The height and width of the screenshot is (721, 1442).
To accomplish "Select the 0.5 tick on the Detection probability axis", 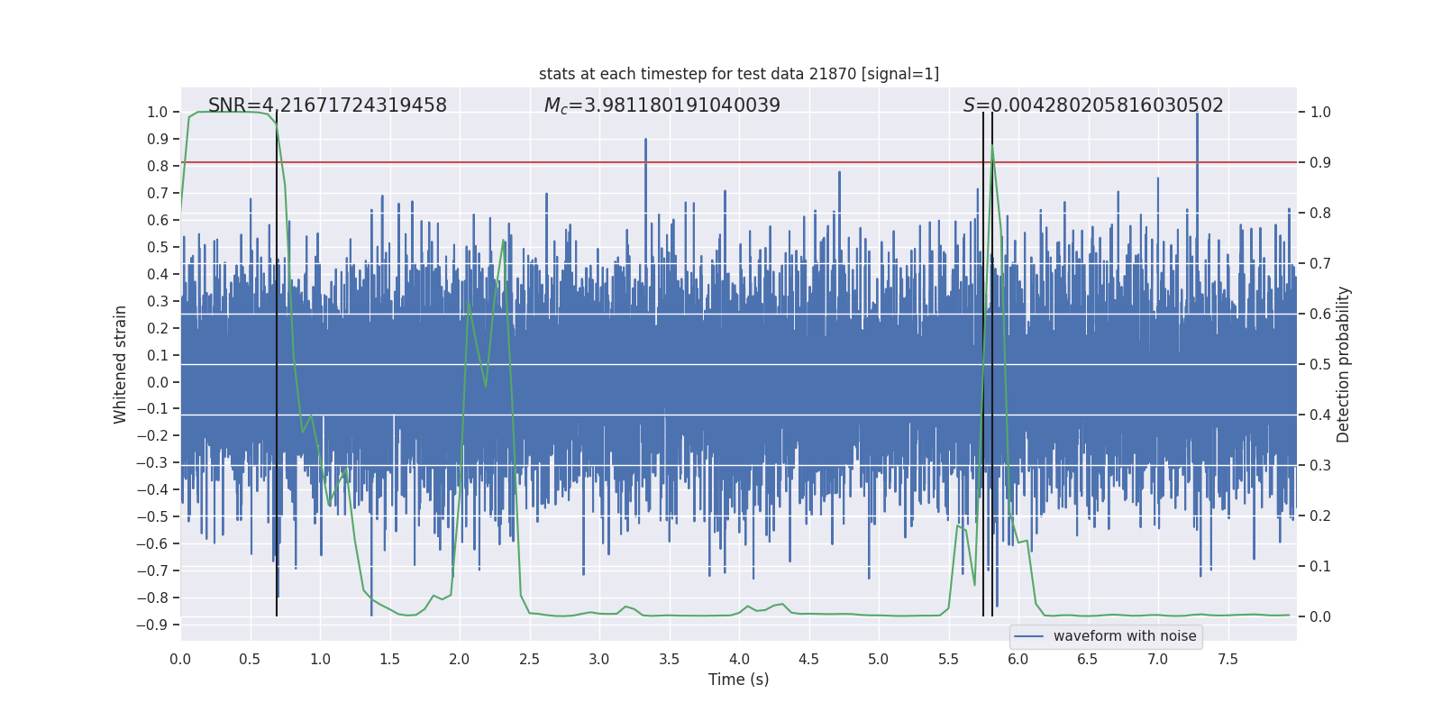I will click(1320, 365).
